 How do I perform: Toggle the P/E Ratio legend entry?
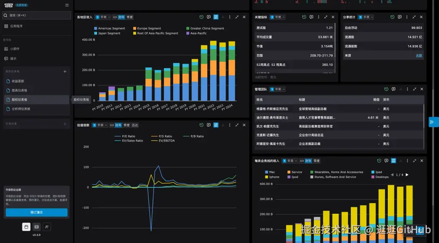pos(125,137)
